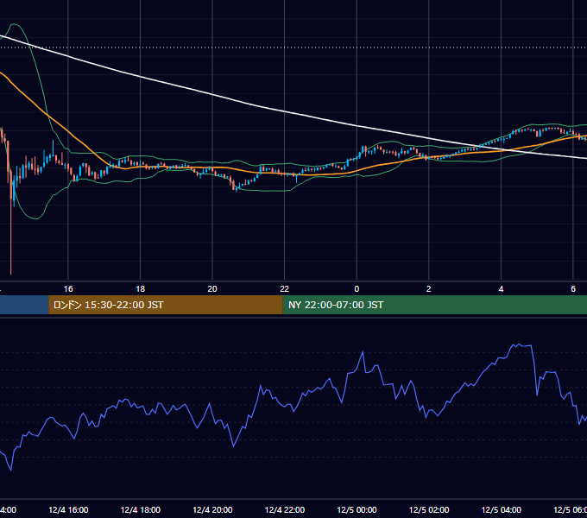Click the 12/4 20:00 date label
This screenshot has width=587, height=518.
point(212,509)
